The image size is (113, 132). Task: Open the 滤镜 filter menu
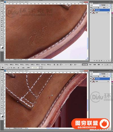pyautogui.click(x=32, y=65)
